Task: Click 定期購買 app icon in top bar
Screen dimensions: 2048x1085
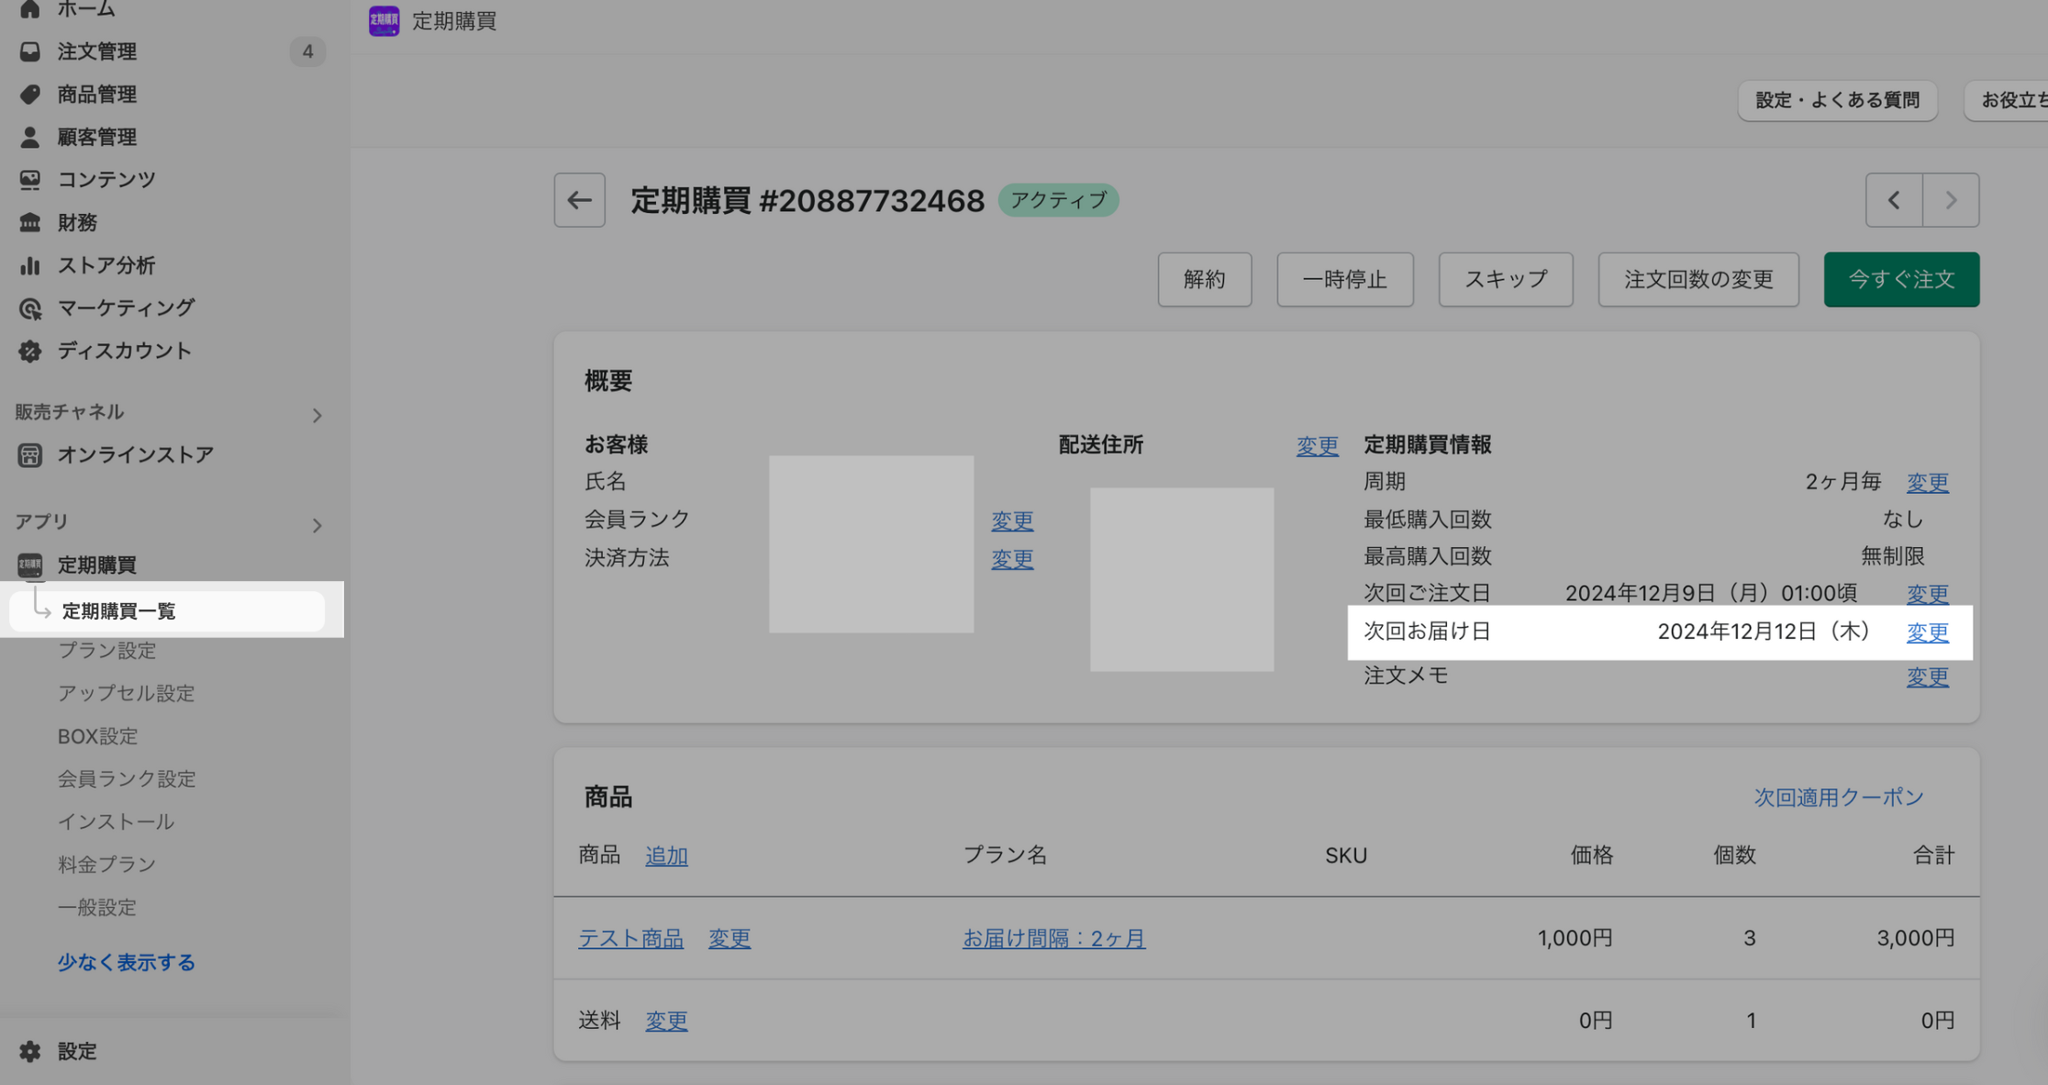Action: point(384,20)
